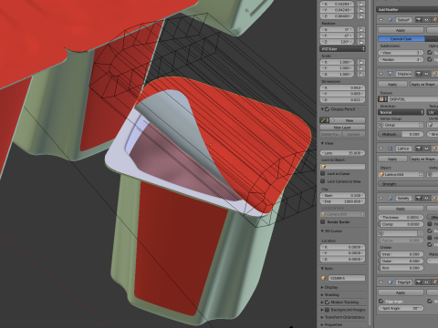The height and width of the screenshot is (328, 438).
Task: Lock the Location Z value
Action: tap(360, 16)
